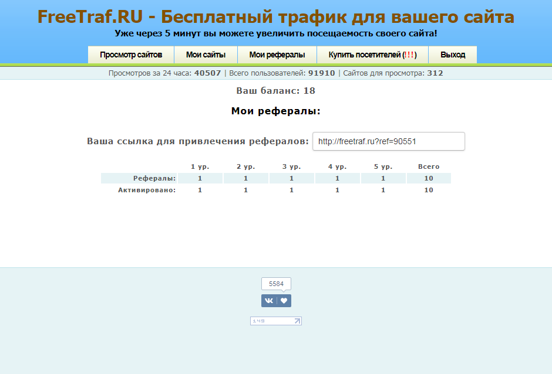Click the heart icon on the VK widget

284,301
